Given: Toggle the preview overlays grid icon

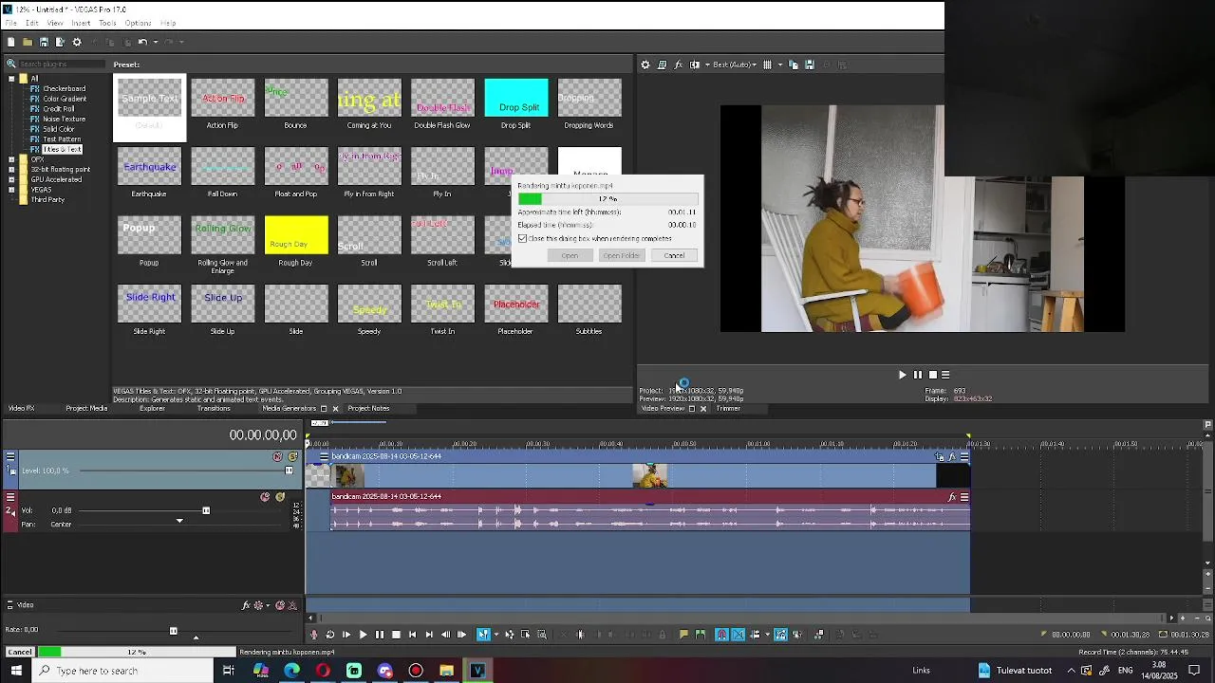Looking at the screenshot, I should (x=767, y=65).
